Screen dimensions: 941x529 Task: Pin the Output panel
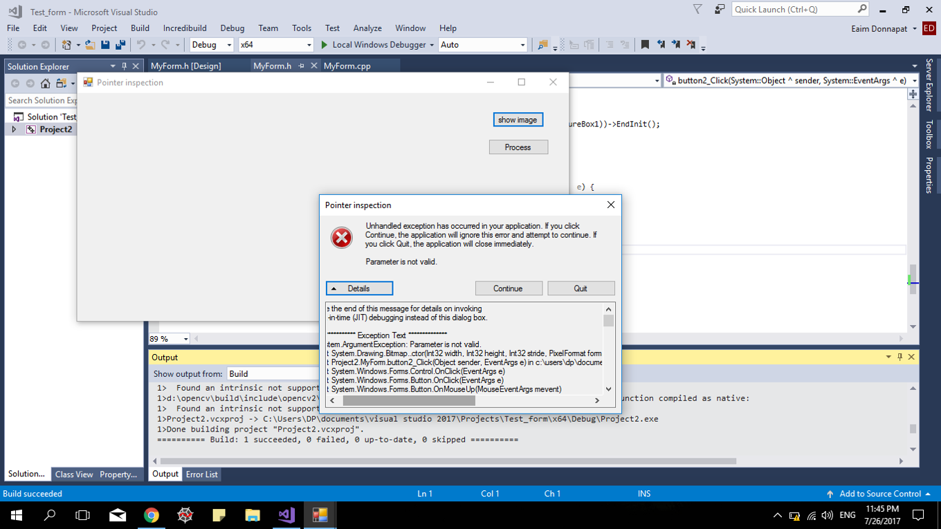(899, 357)
